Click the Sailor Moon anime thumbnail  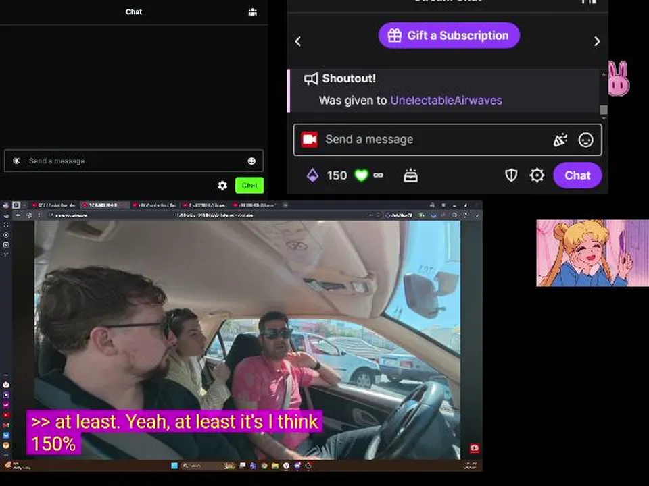(593, 253)
